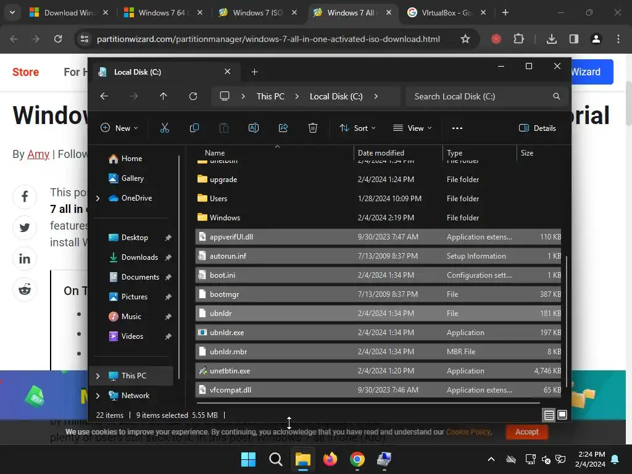Screen dimensions: 632x474
Task: Switch to details list view icon in status bar
Action: (549, 415)
